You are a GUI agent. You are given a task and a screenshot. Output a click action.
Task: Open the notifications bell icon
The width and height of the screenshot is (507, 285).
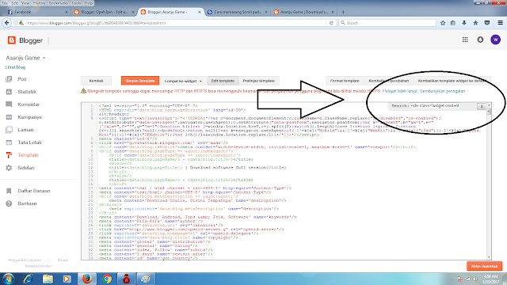(480, 40)
